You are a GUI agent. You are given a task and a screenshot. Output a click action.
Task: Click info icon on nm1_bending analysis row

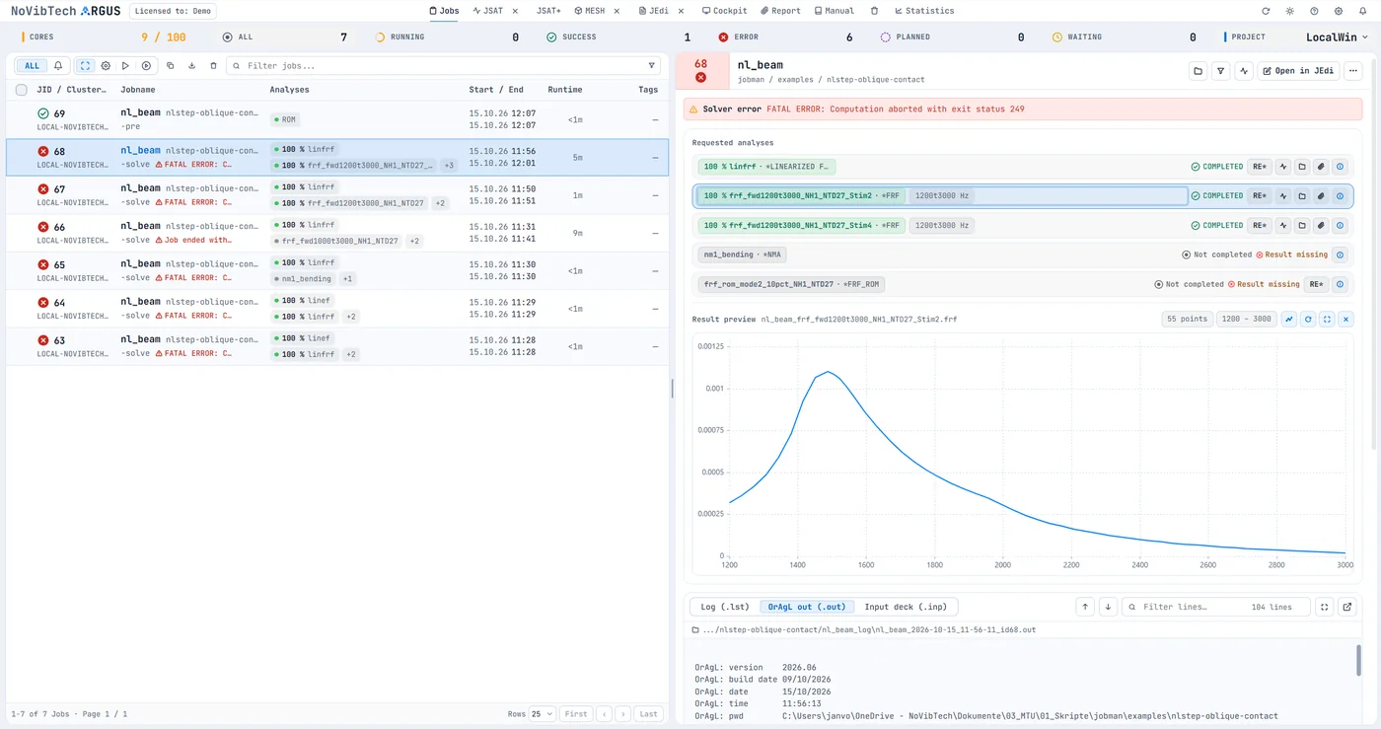pyautogui.click(x=1340, y=255)
